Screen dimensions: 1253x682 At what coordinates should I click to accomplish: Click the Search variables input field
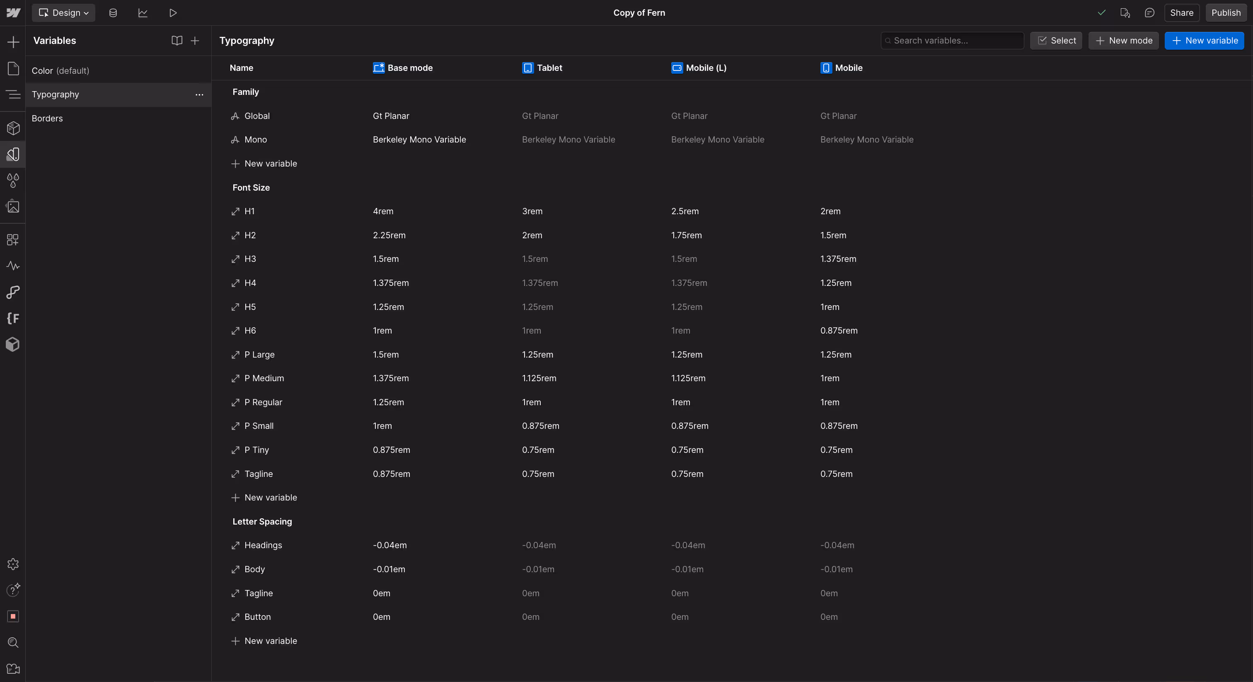[952, 41]
